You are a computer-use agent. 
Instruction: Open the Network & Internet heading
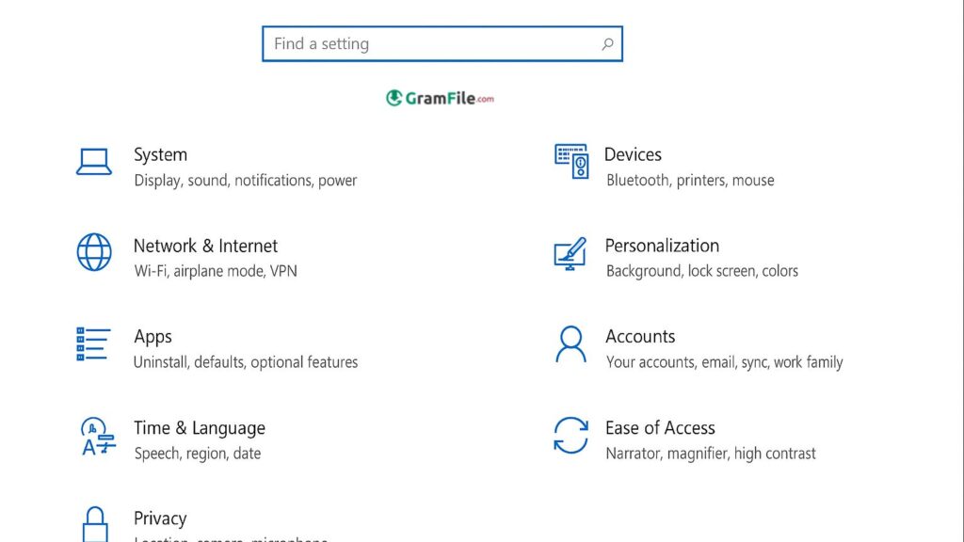[x=205, y=247]
